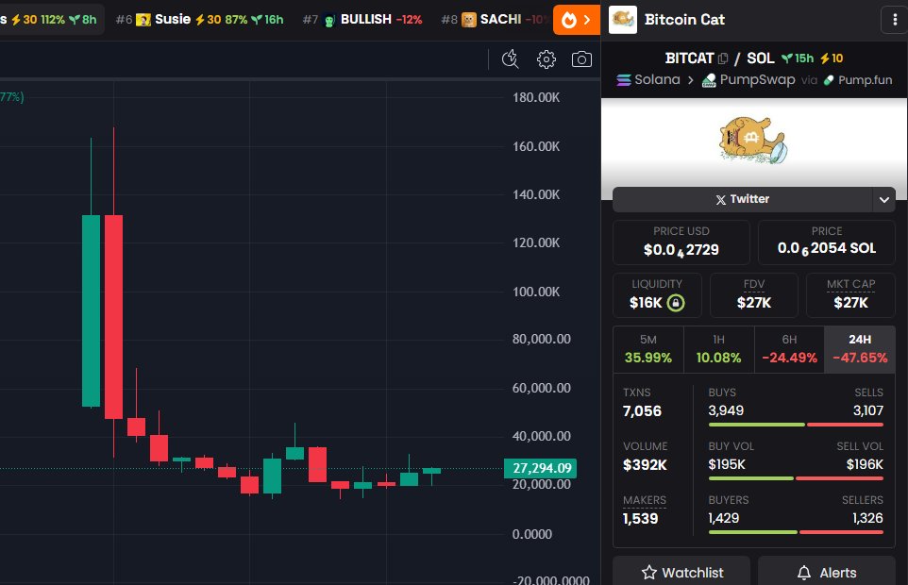Open chart settings gear icon
The height and width of the screenshot is (585, 908).
[546, 59]
